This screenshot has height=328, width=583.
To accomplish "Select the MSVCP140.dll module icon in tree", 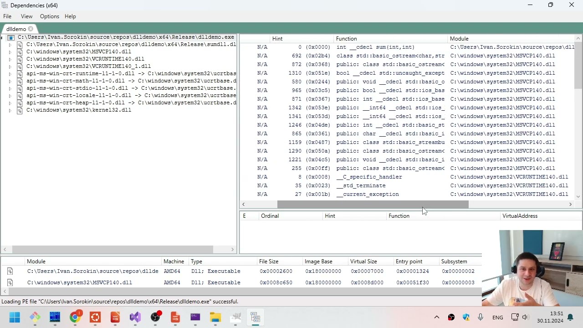I will (x=20, y=51).
